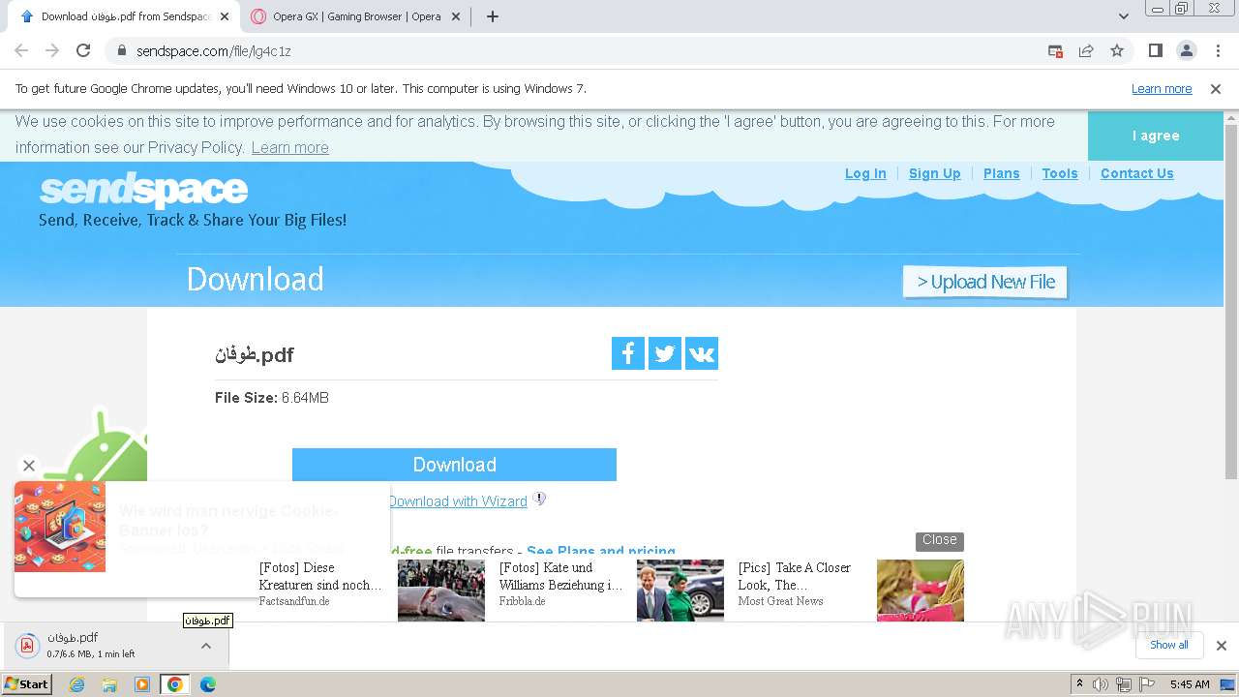
Task: Click the Download with Wizard info icon
Action: (x=540, y=500)
